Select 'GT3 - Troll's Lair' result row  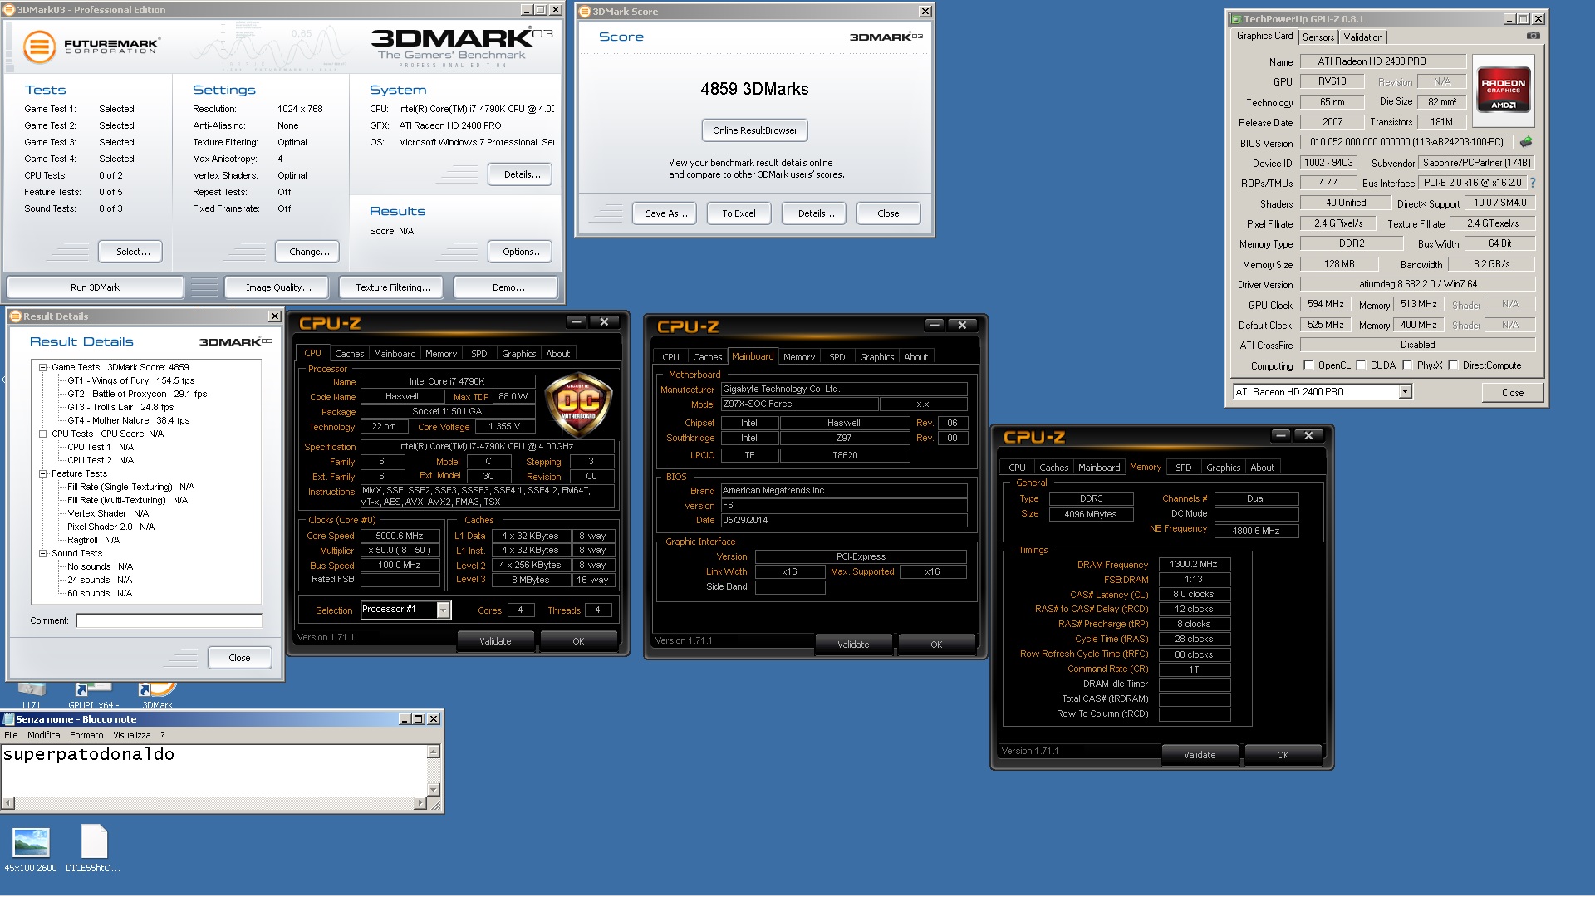tap(120, 407)
